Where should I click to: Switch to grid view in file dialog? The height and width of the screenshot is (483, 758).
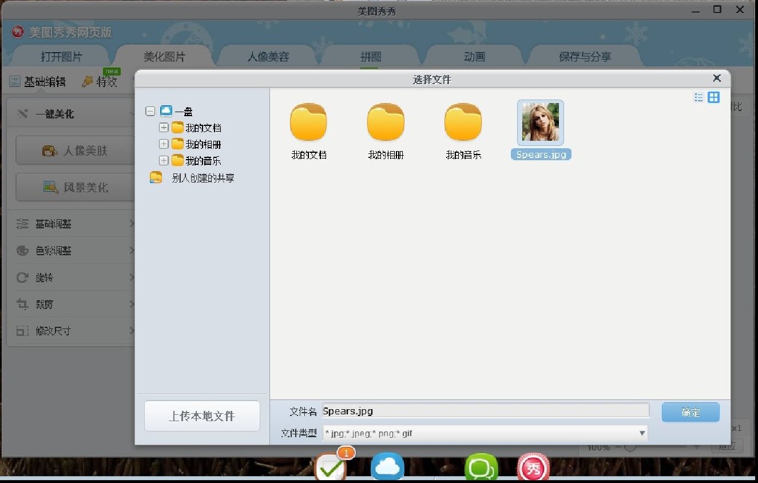713,97
